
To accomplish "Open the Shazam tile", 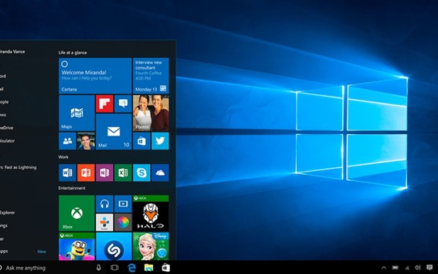I will coord(114,246).
